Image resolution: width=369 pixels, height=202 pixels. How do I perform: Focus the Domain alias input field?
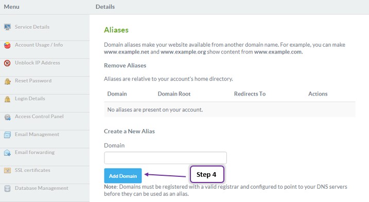coord(165,158)
